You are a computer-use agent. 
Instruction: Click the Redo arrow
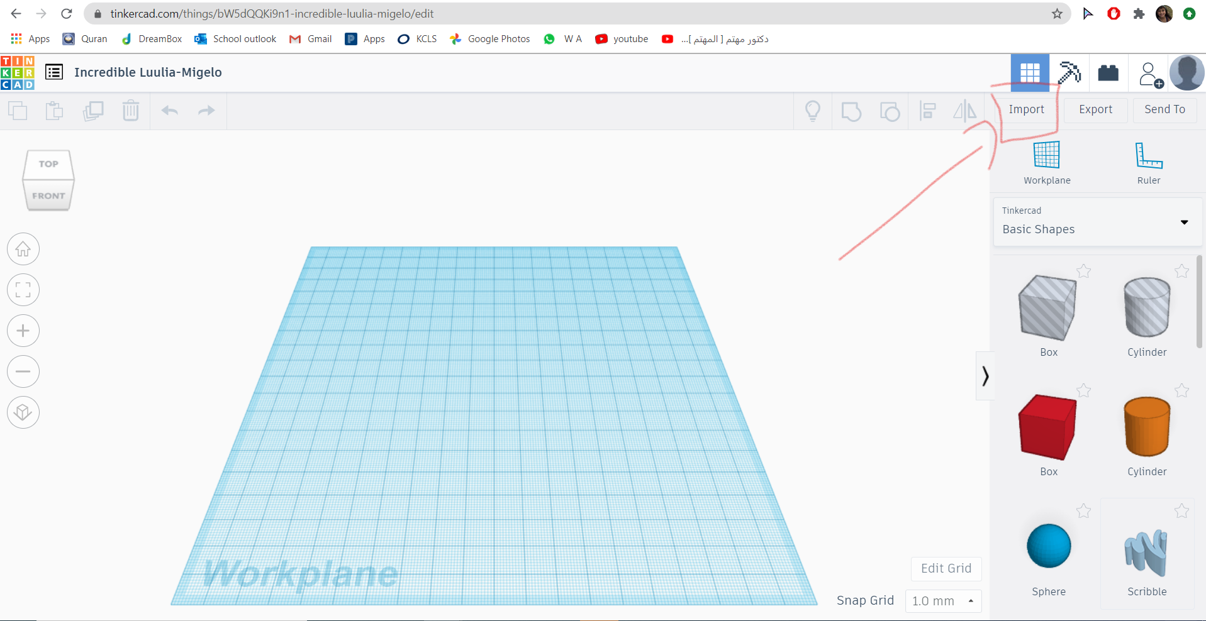point(206,111)
